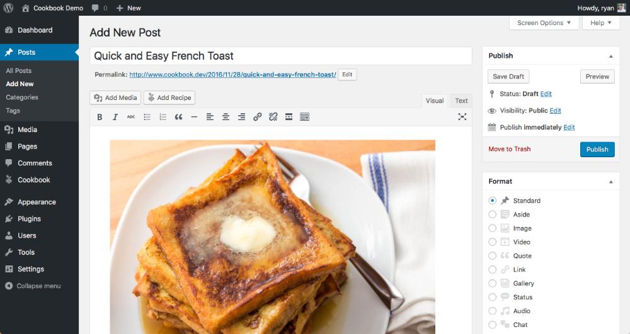Insert a link with chain icon
The height and width of the screenshot is (334, 630).
[258, 116]
